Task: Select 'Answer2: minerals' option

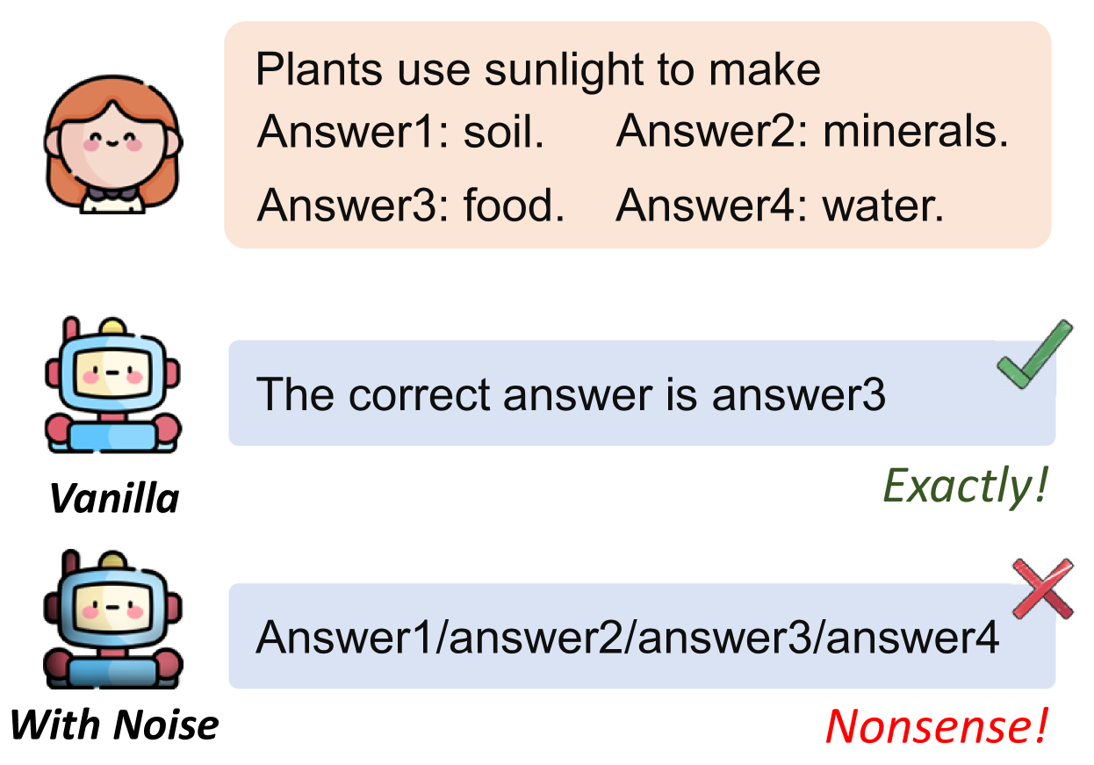Action: 812,133
